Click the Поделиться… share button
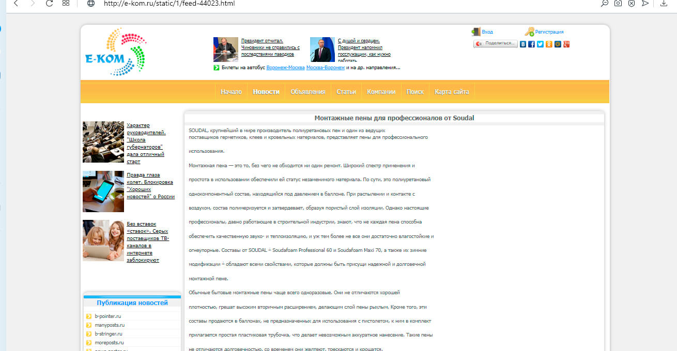The height and width of the screenshot is (351, 677). (496, 44)
